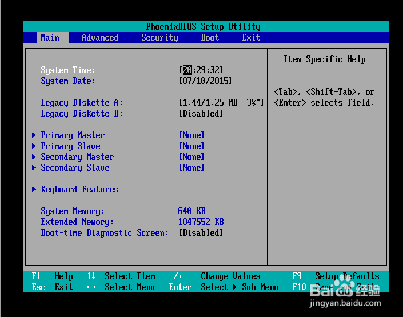Screen dimensions: 403x317
Task: Click the System Date label
Action: click(68, 81)
